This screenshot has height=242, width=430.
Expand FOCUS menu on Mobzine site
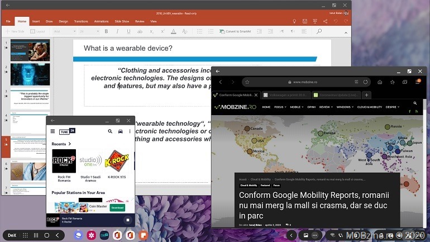pos(280,107)
